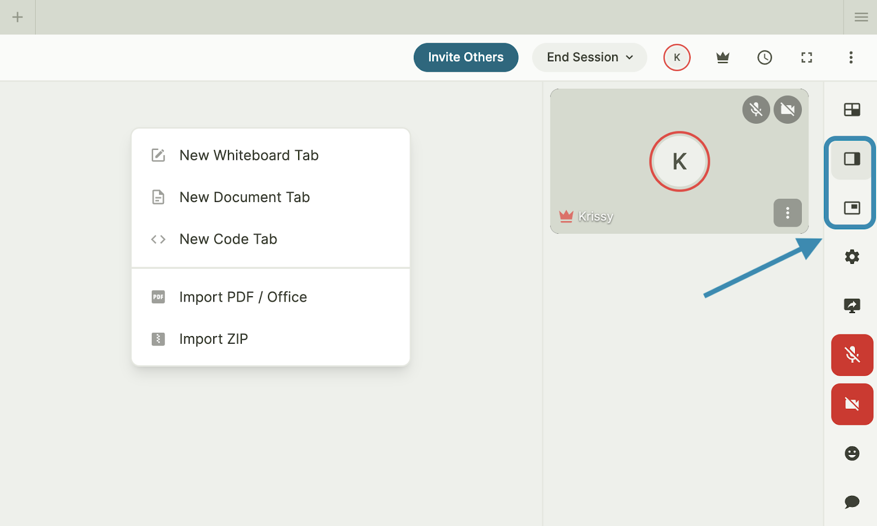Open Krissy's video tile options menu
Viewport: 877px width, 526px height.
point(787,212)
